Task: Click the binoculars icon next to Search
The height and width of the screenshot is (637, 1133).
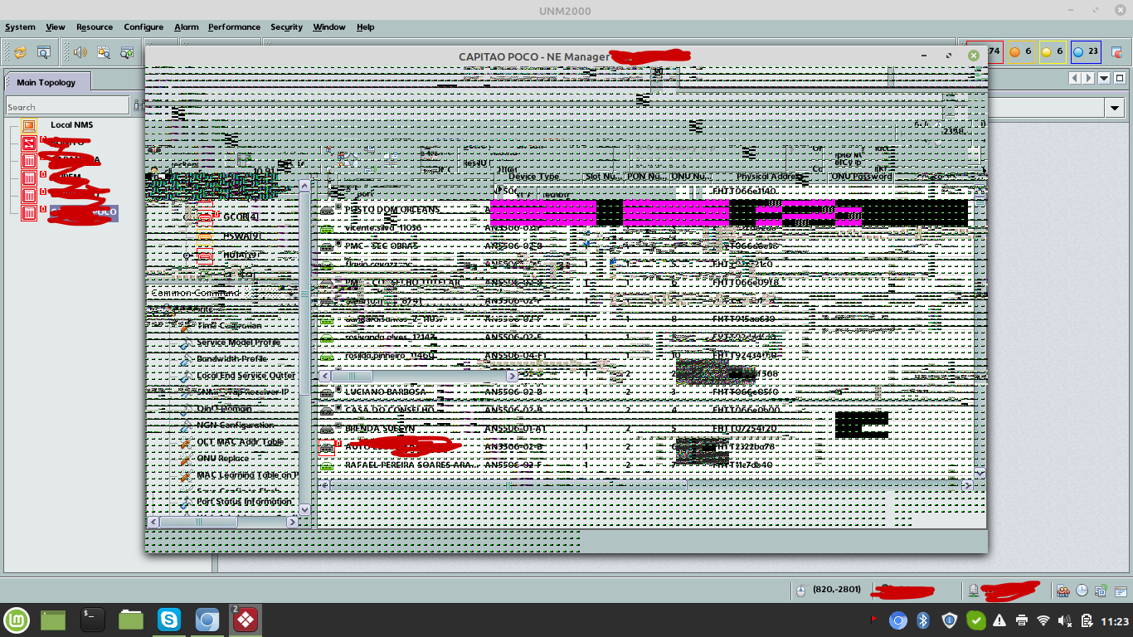Action: coord(139,106)
